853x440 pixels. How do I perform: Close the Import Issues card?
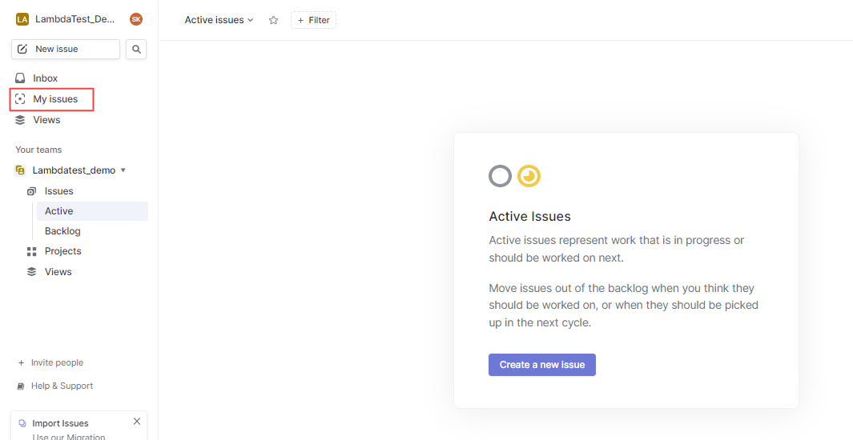tap(137, 422)
